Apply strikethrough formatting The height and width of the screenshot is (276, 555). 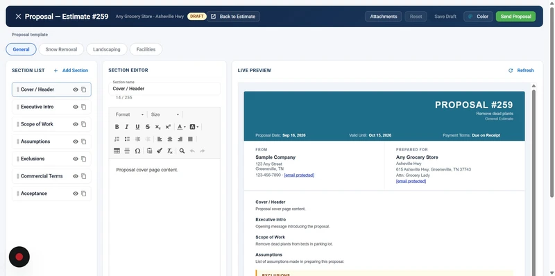point(148,127)
